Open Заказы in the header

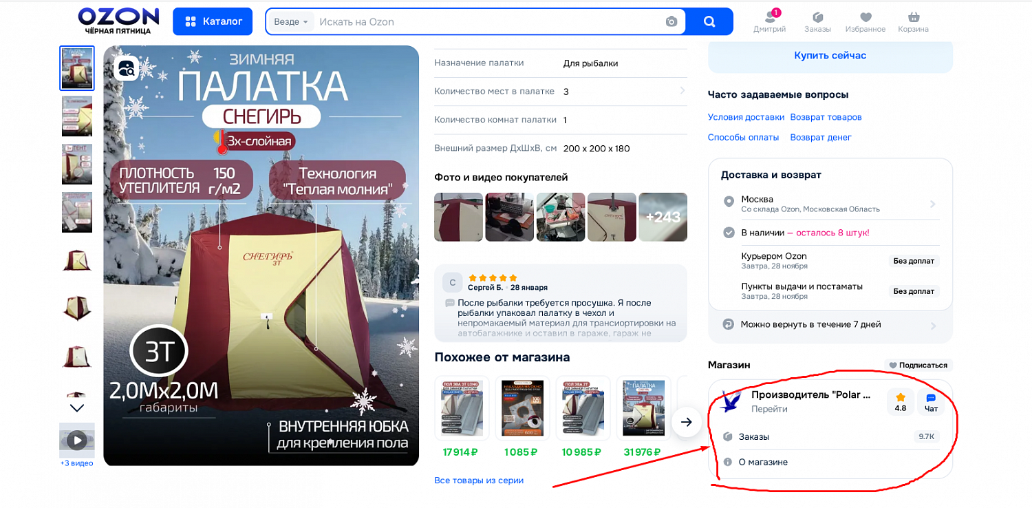817,21
